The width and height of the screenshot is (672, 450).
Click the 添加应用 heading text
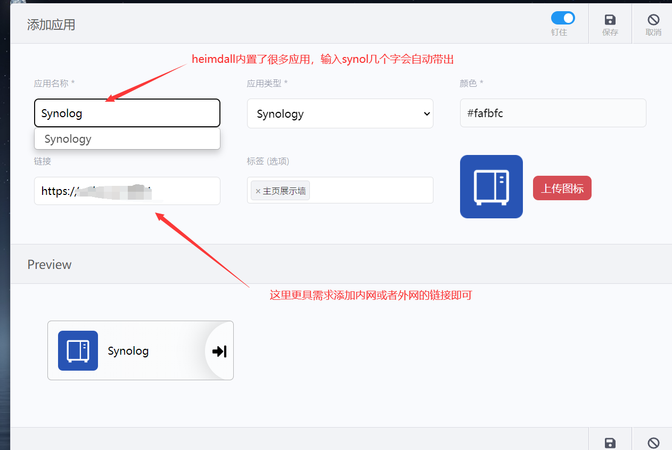click(x=51, y=24)
